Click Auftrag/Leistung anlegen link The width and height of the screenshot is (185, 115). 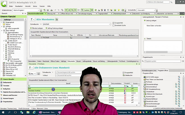pyautogui.click(x=54, y=28)
